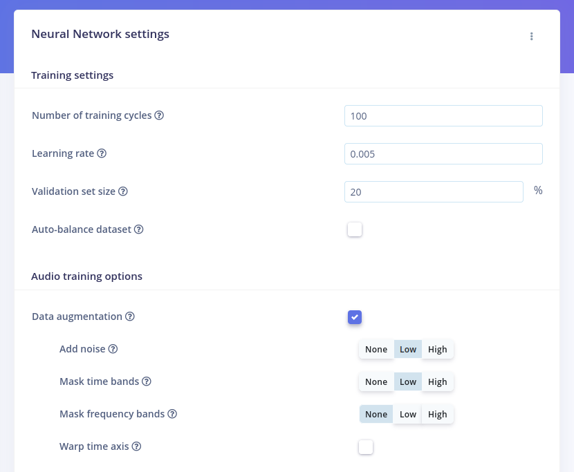This screenshot has height=472, width=574.
Task: Open help tooltip for Add noise
Action: pyautogui.click(x=112, y=349)
